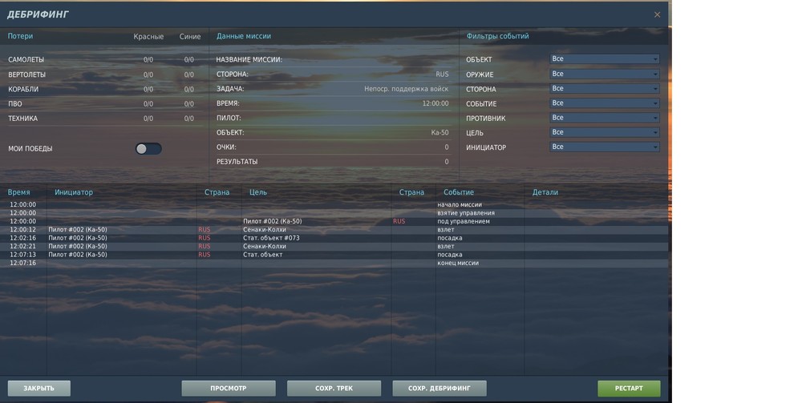Image resolution: width=802 pixels, height=403 pixels.
Task: Click the Синие column header
Action: [x=190, y=37]
